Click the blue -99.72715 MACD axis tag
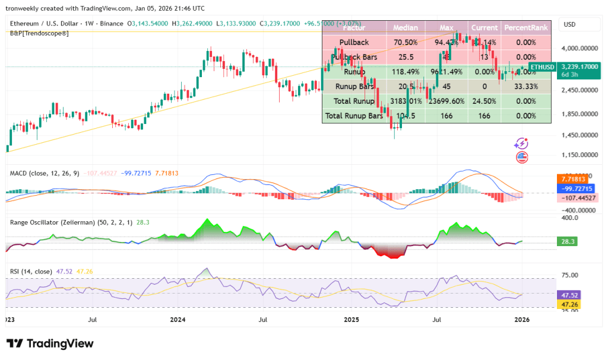608x360 pixels. point(576,189)
